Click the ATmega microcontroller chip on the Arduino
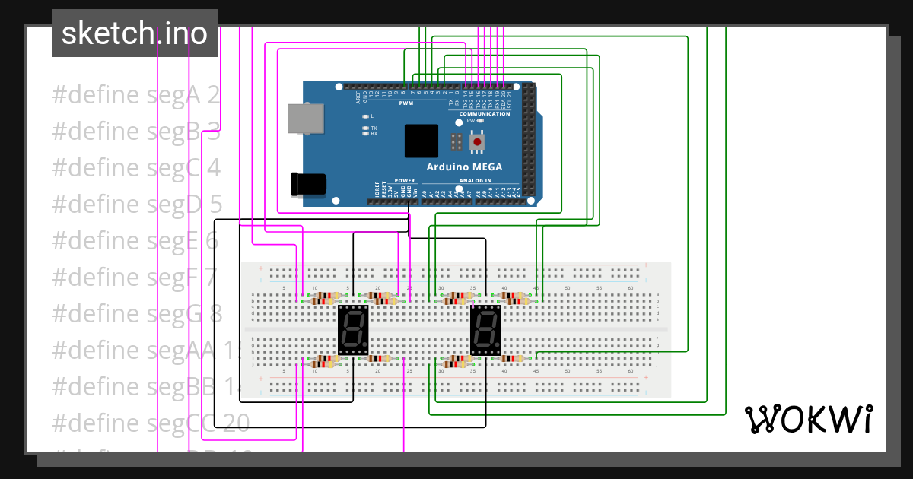This screenshot has height=479, width=913. (x=420, y=142)
